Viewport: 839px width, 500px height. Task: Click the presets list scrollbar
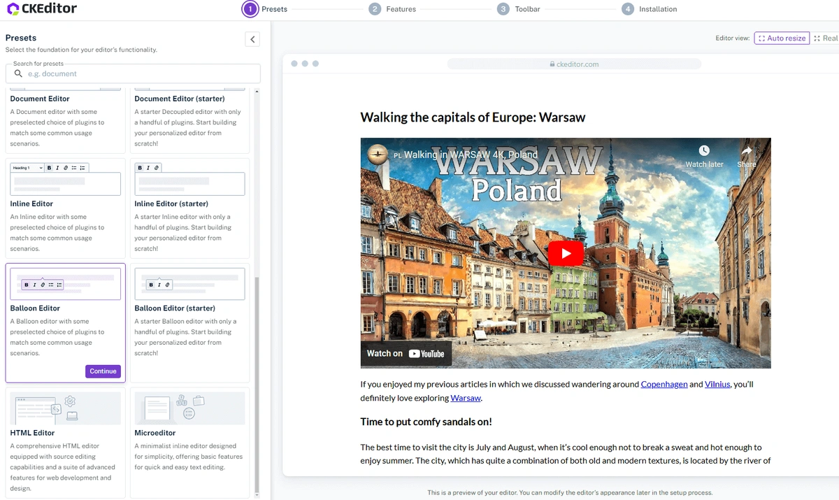tap(257, 385)
